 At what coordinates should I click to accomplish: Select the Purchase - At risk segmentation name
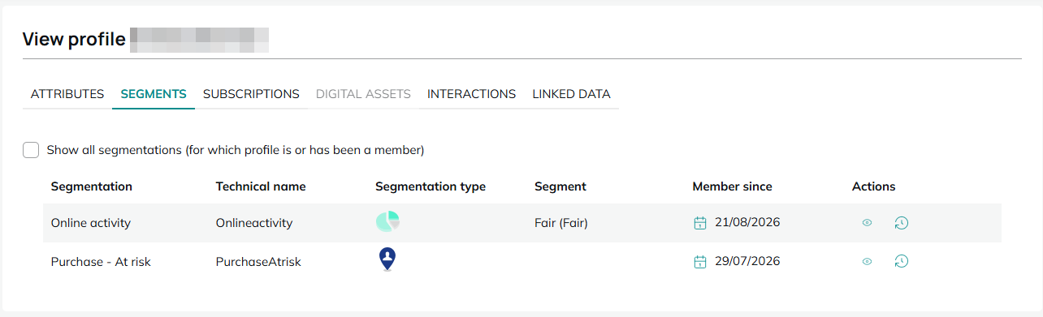coord(101,261)
